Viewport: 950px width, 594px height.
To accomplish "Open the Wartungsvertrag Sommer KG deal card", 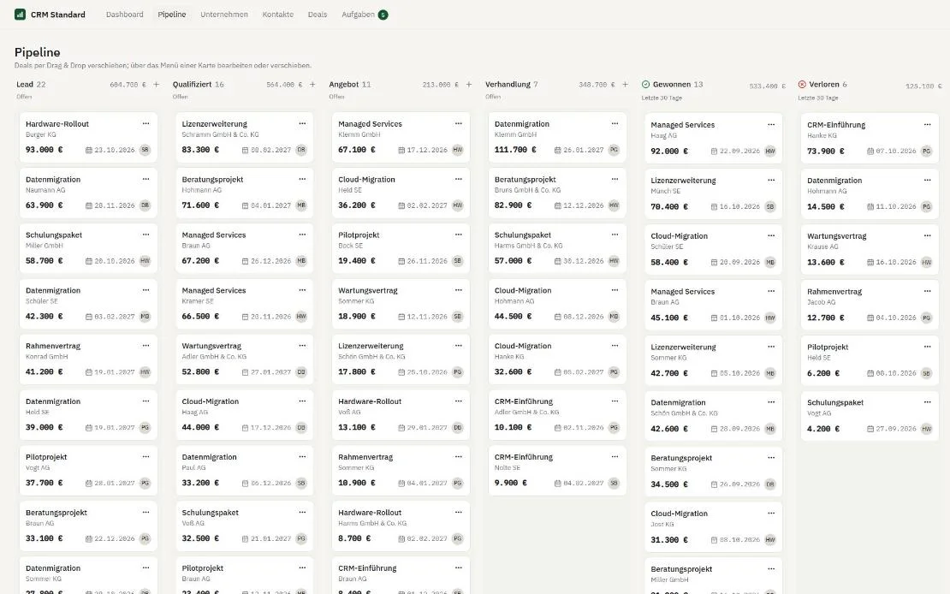I will click(x=401, y=304).
